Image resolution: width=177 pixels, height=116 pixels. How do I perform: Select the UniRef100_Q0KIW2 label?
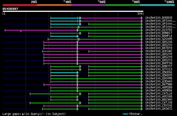(x=159, y=51)
